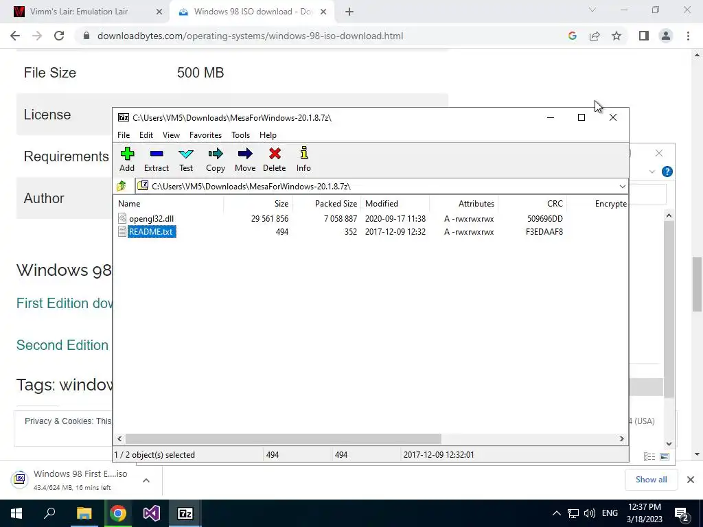The image size is (703, 527).
Task: Click the browser page vertical scrollbar thumb
Action: coord(697,284)
